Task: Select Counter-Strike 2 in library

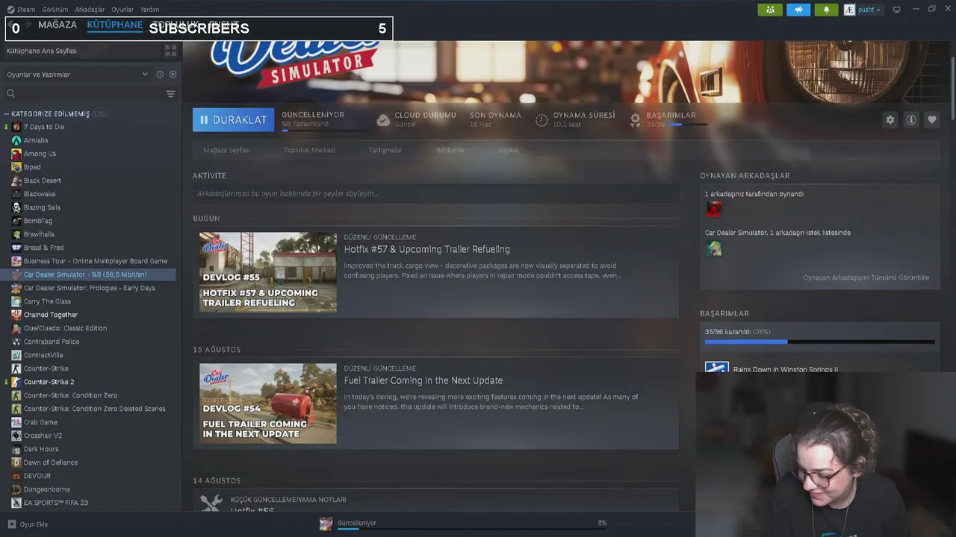Action: click(49, 382)
